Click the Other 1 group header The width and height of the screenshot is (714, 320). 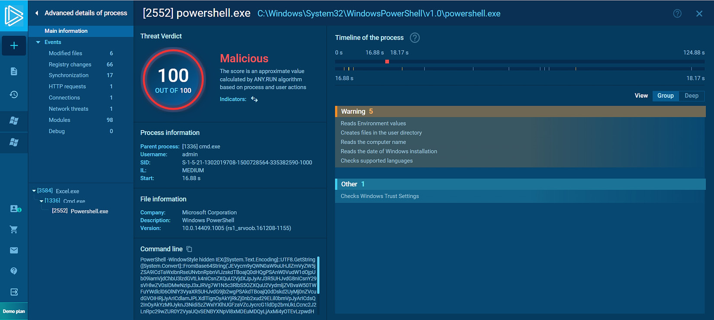click(521, 184)
